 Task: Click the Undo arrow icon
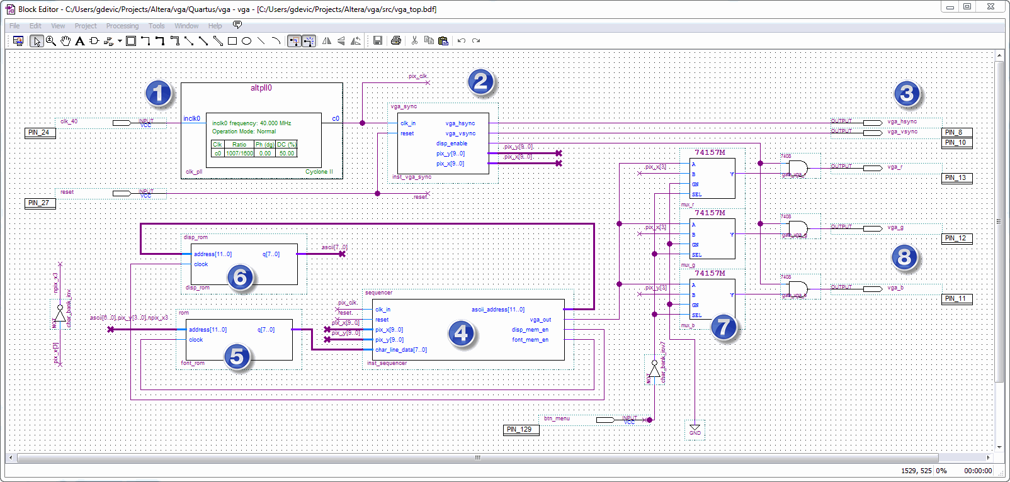pos(462,41)
